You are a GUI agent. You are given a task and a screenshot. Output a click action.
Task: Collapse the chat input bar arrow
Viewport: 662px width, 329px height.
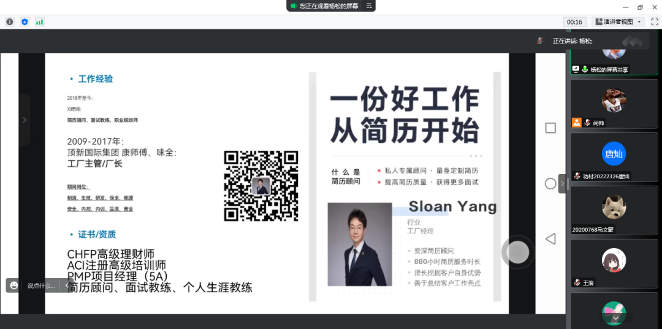click(x=66, y=286)
